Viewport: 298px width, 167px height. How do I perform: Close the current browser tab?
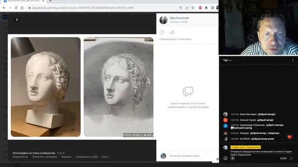coord(43,1)
